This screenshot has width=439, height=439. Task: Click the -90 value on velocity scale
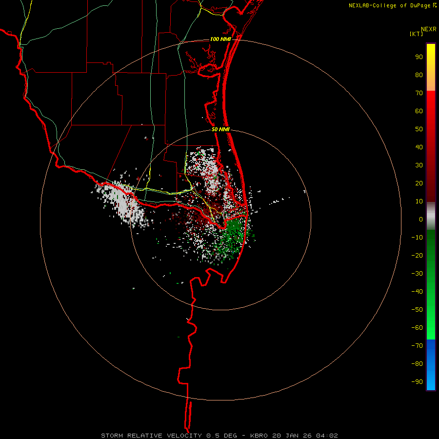[x=417, y=382]
